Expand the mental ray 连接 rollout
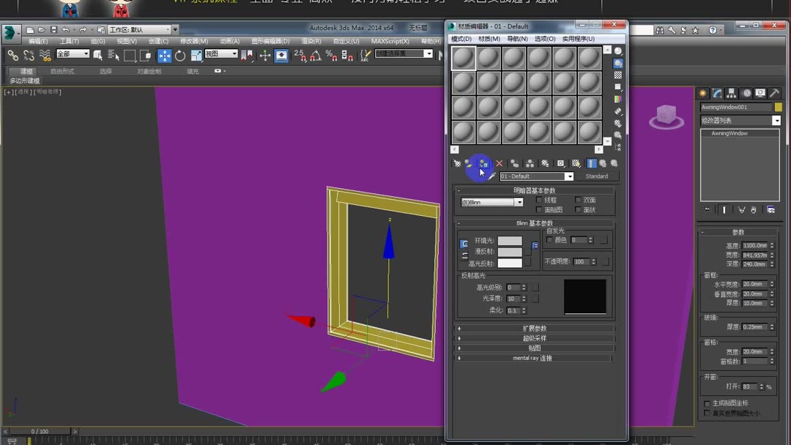 (534, 358)
